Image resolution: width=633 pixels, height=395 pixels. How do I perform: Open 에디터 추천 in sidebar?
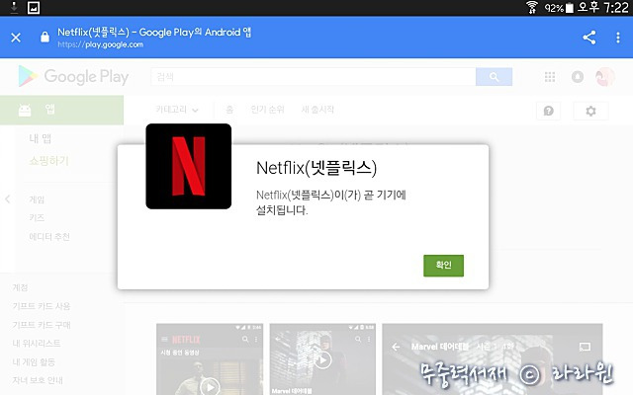pyautogui.click(x=49, y=237)
